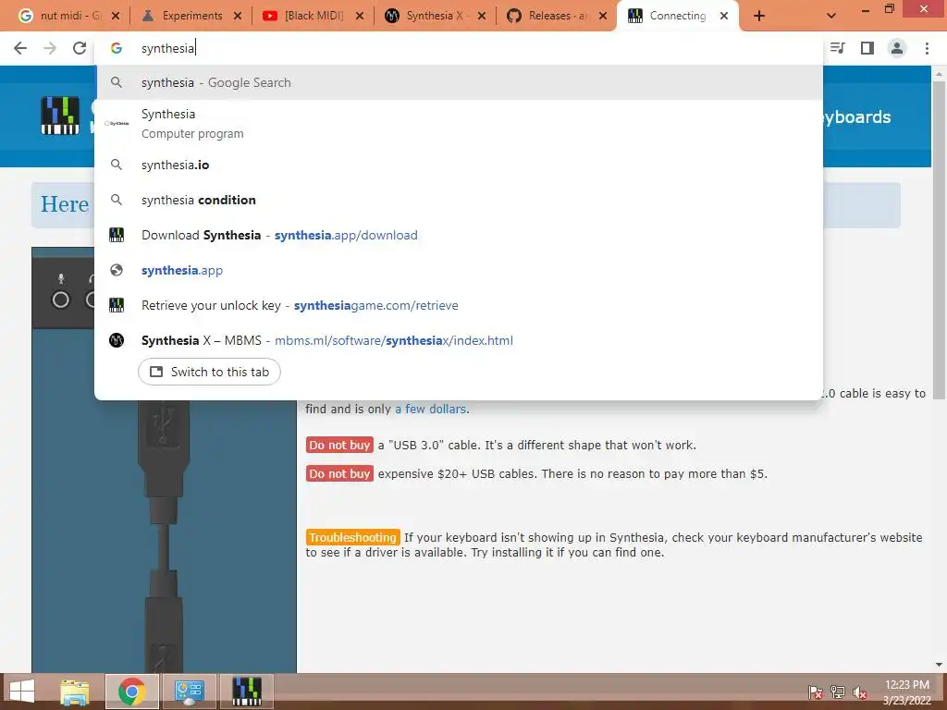Close the Experiments tab

click(x=238, y=17)
